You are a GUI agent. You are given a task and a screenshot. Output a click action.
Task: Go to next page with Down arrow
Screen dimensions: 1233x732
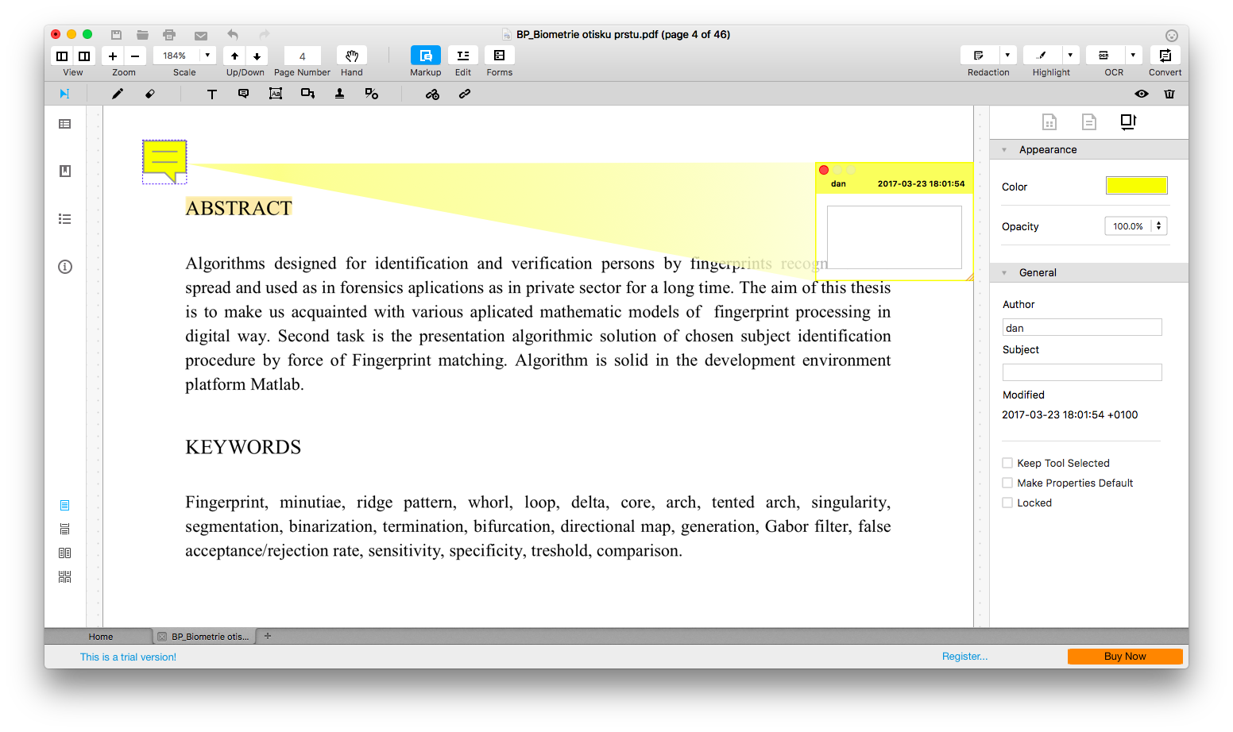(257, 56)
